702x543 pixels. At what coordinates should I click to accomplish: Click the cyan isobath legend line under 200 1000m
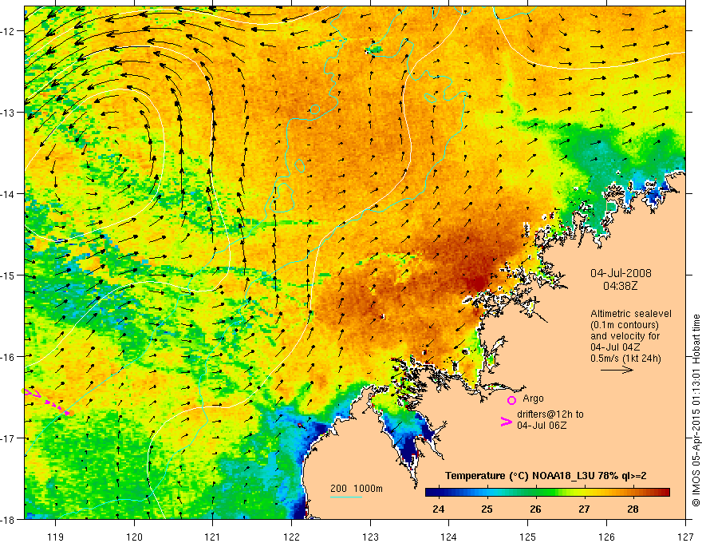pyautogui.click(x=346, y=497)
